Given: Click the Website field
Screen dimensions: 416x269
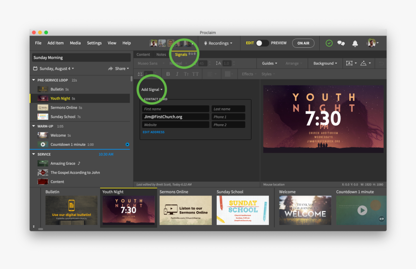Looking at the screenshot, I should [176, 125].
